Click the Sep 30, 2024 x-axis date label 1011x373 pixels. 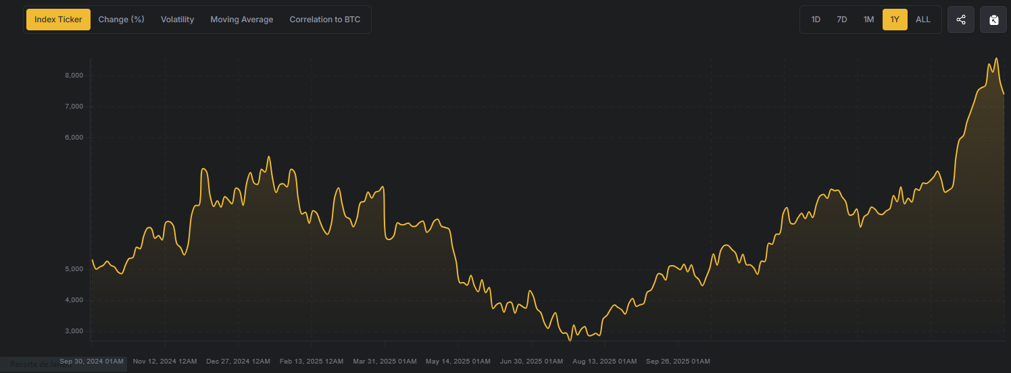pos(92,362)
